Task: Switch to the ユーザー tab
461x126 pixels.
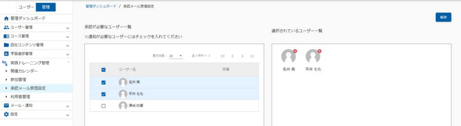Action: (x=26, y=7)
